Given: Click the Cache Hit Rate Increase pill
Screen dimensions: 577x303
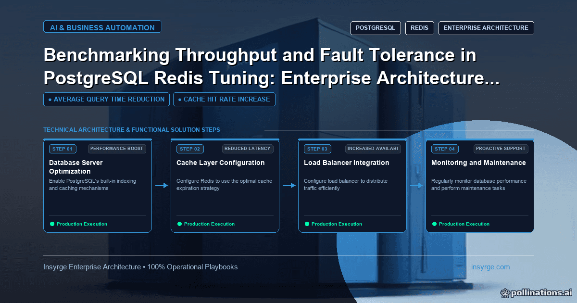Looking at the screenshot, I should coord(224,99).
